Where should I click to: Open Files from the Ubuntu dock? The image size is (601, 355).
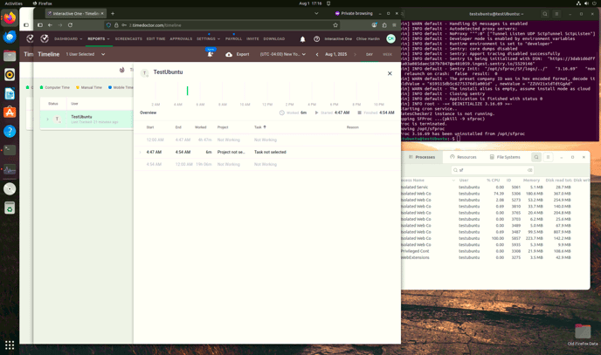10,56
